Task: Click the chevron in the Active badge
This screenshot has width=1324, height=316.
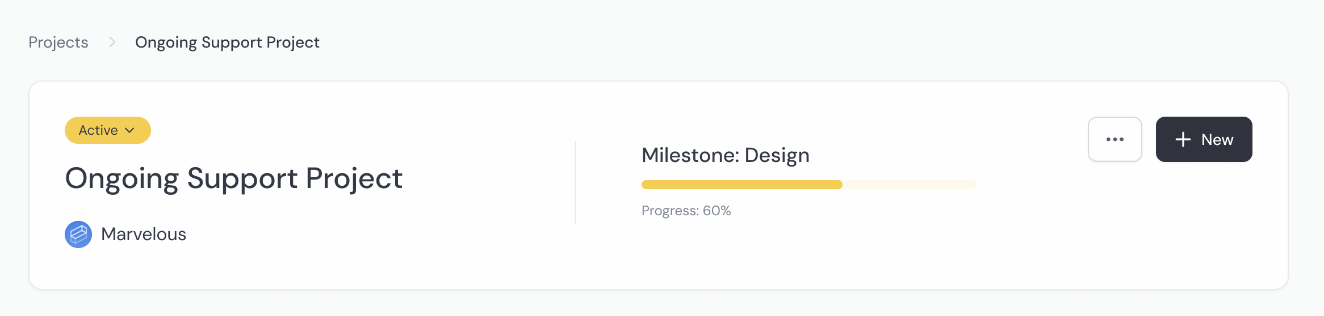Action: [x=129, y=130]
